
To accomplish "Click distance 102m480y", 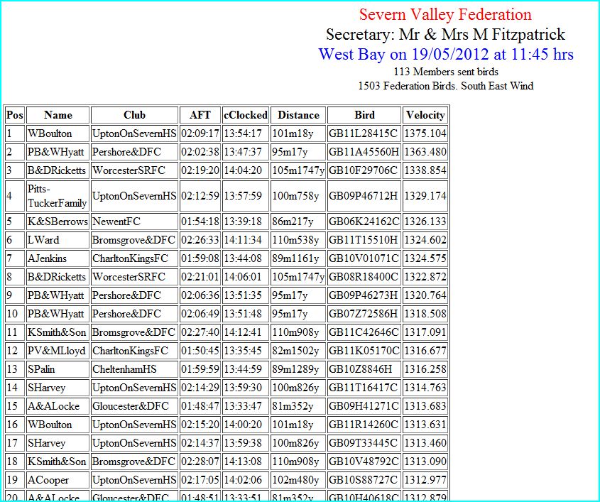I will (298, 480).
